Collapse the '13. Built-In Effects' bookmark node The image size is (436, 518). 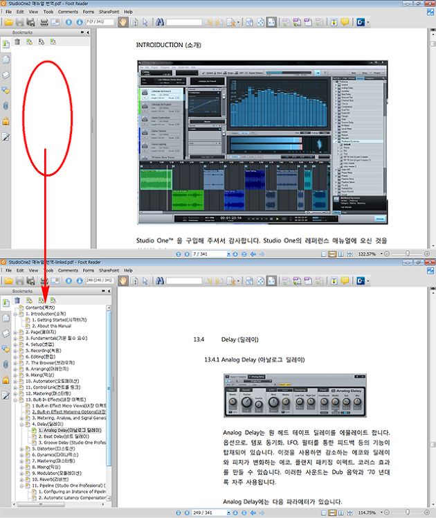15,400
